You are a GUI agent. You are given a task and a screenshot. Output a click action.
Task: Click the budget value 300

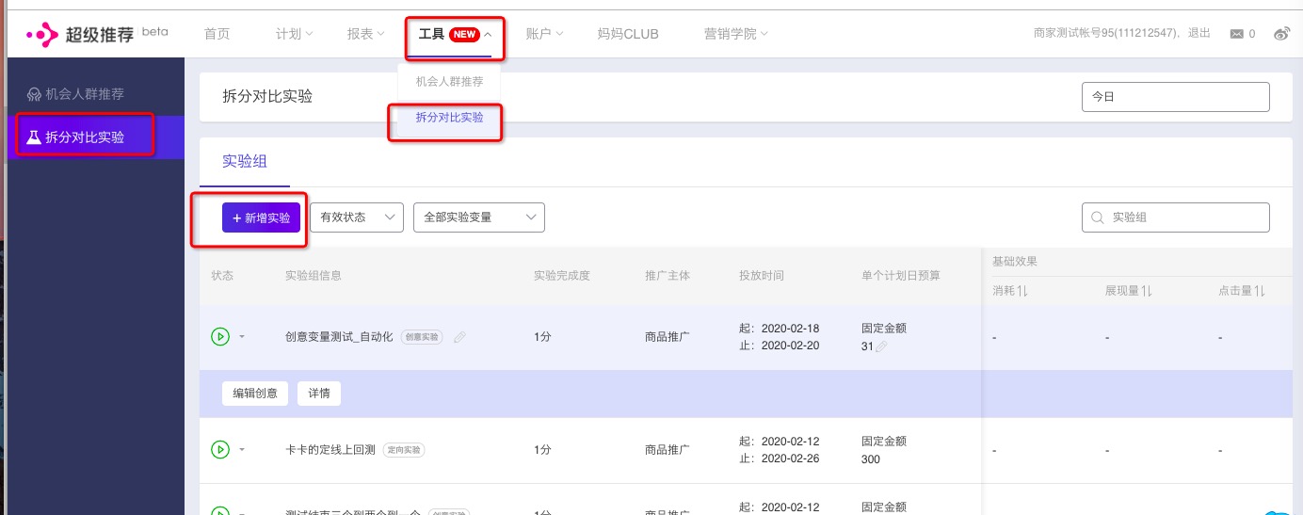(x=871, y=459)
